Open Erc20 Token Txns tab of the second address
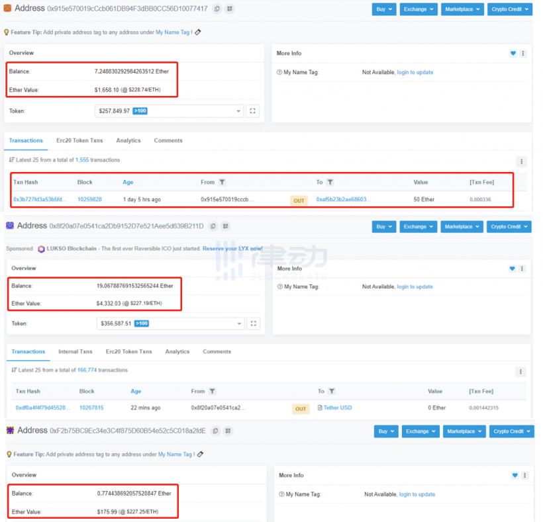 129,351
